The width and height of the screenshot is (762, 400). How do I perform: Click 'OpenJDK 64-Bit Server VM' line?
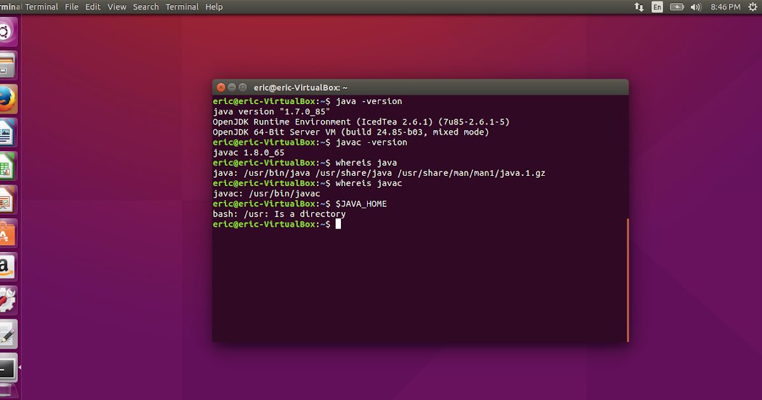coord(351,132)
